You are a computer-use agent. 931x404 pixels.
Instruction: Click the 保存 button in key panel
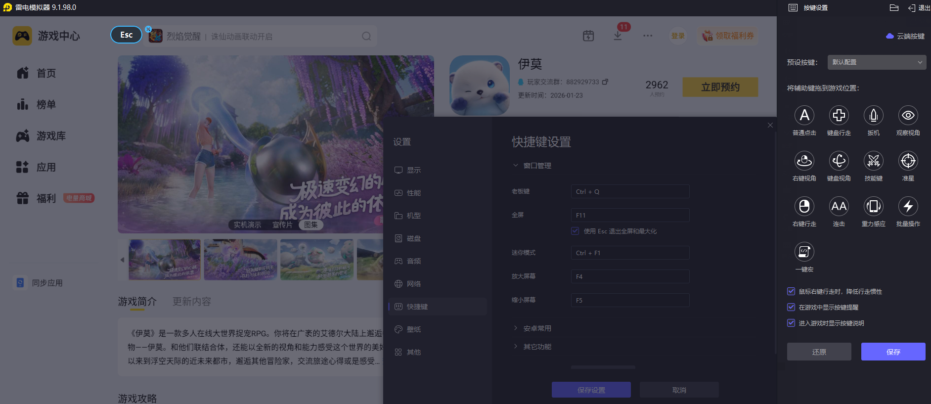(893, 352)
